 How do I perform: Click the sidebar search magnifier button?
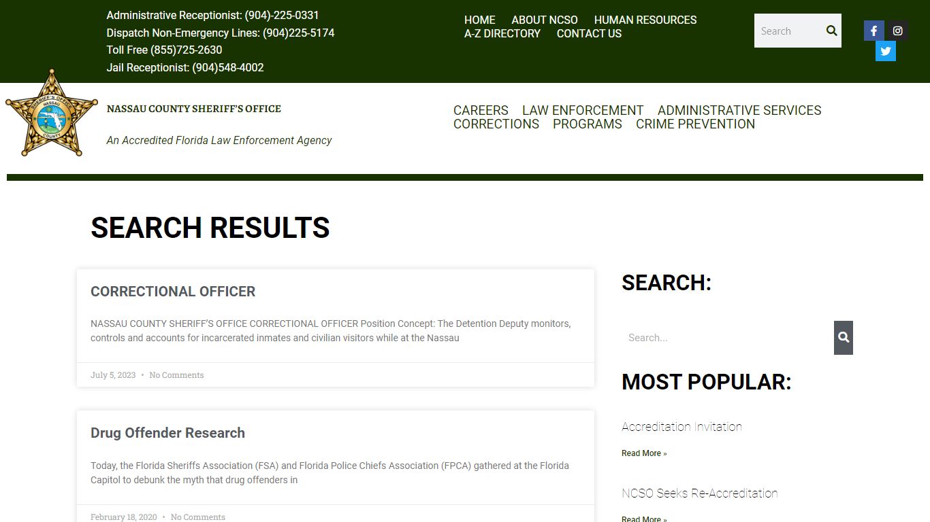(844, 338)
